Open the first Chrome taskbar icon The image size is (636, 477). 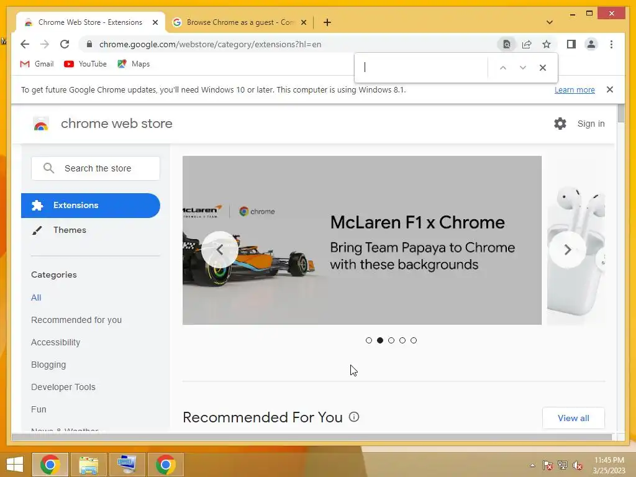[x=50, y=465]
